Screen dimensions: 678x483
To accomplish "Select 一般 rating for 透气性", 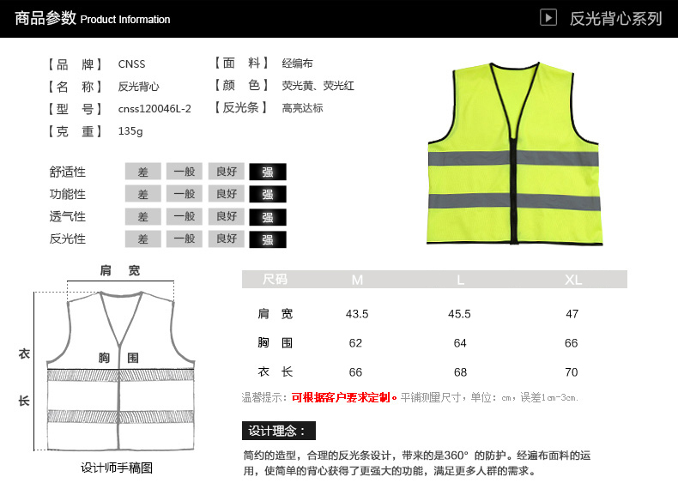I will 185,216.
